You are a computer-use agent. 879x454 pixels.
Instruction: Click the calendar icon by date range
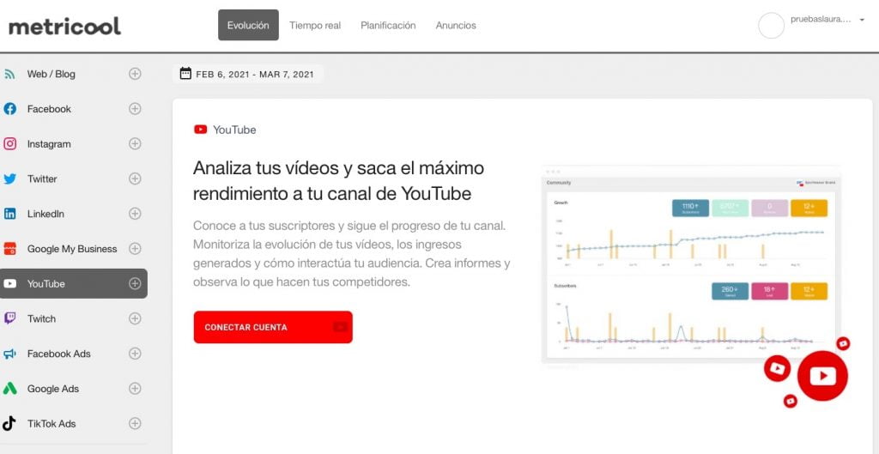185,74
